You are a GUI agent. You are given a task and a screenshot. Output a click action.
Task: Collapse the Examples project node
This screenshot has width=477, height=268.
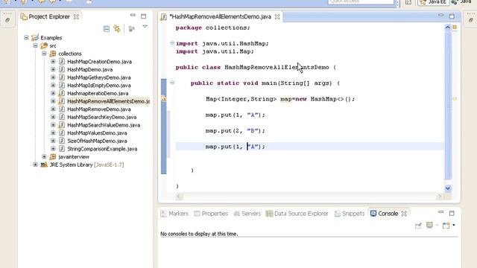[x=27, y=38]
